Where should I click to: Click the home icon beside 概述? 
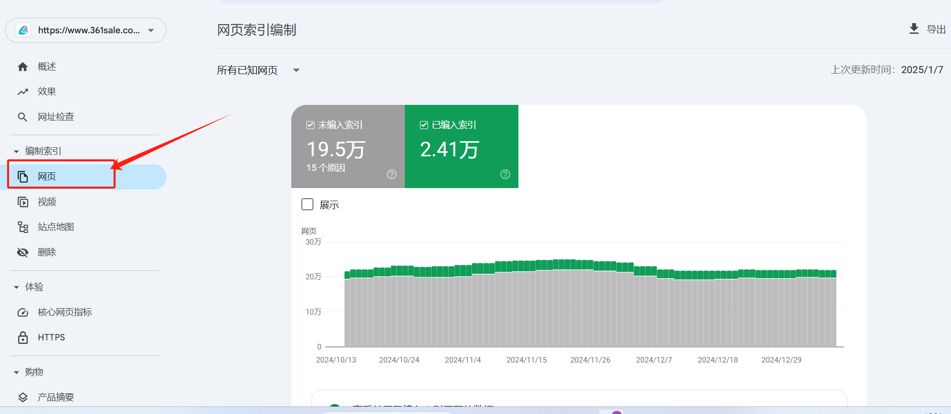tap(23, 67)
